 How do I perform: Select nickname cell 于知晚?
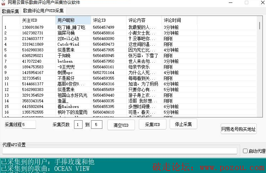pos(64,56)
